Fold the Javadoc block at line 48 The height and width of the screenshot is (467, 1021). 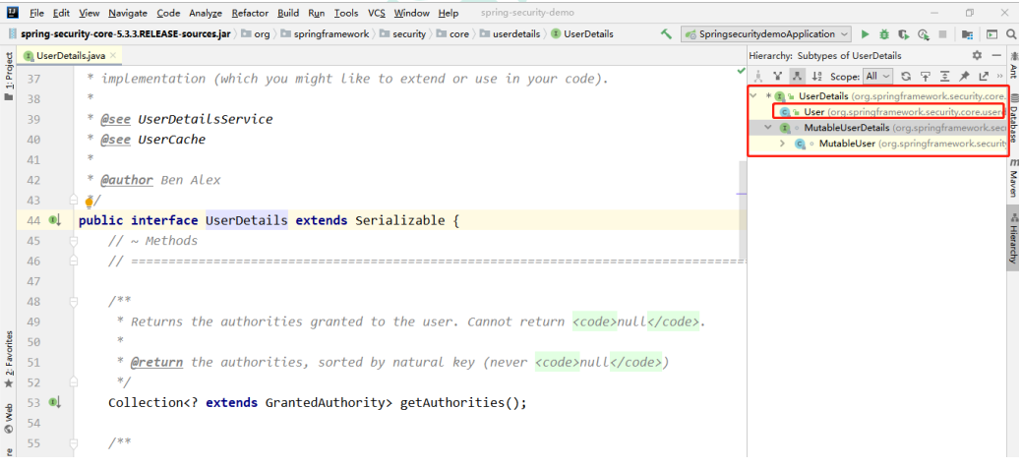click(74, 301)
